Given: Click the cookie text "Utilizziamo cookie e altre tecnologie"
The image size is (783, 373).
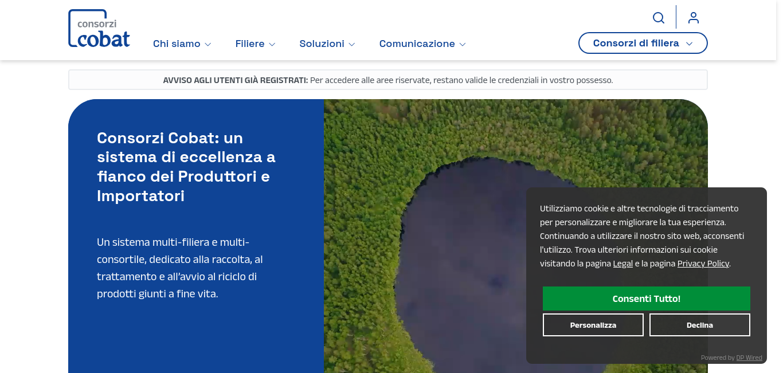Looking at the screenshot, I should point(642,236).
